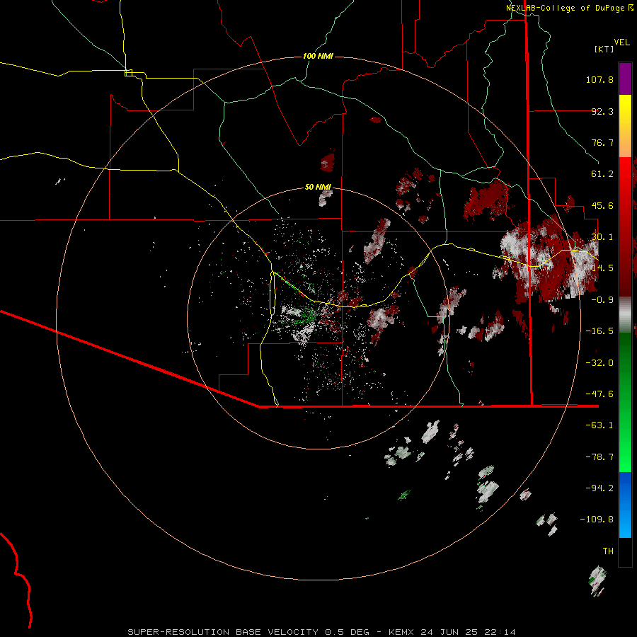Image resolution: width=637 pixels, height=637 pixels.
Task: Click the -32.0 velocity scale value
Action: point(599,363)
